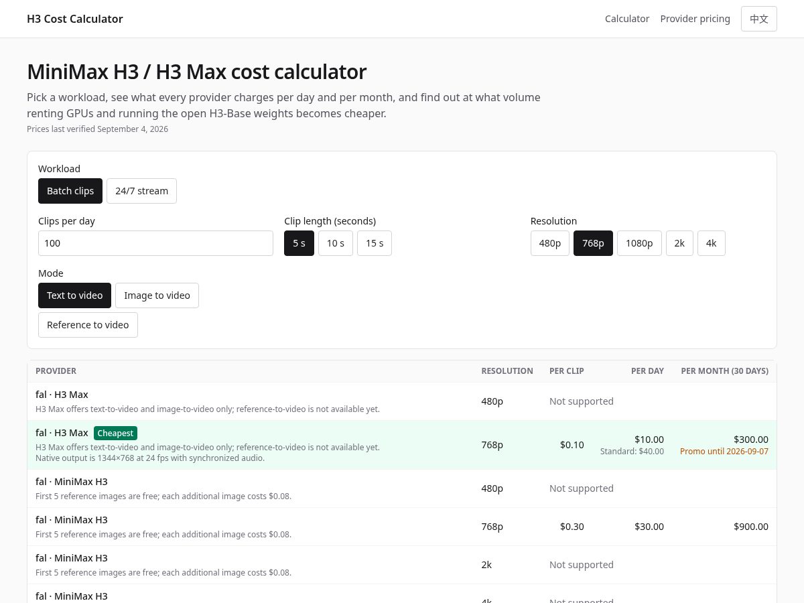Screen dimensions: 804x603
Task: Choose the 10 s clip length
Action: pyautogui.click(x=336, y=243)
